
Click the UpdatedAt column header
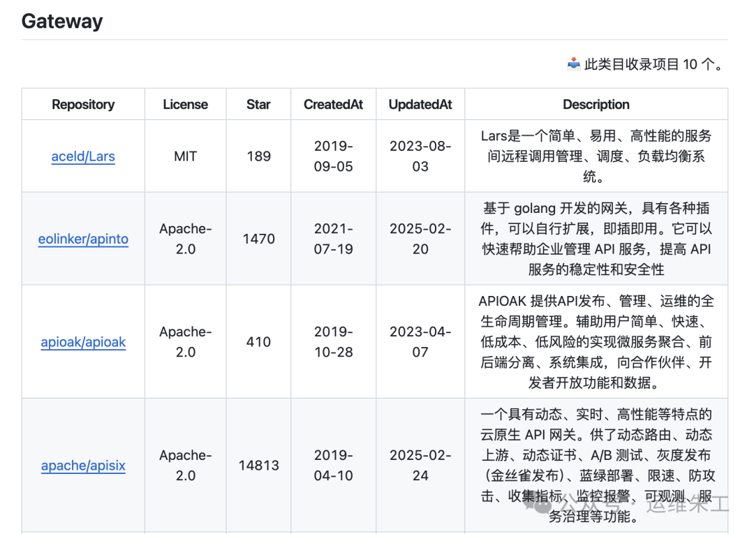point(420,104)
